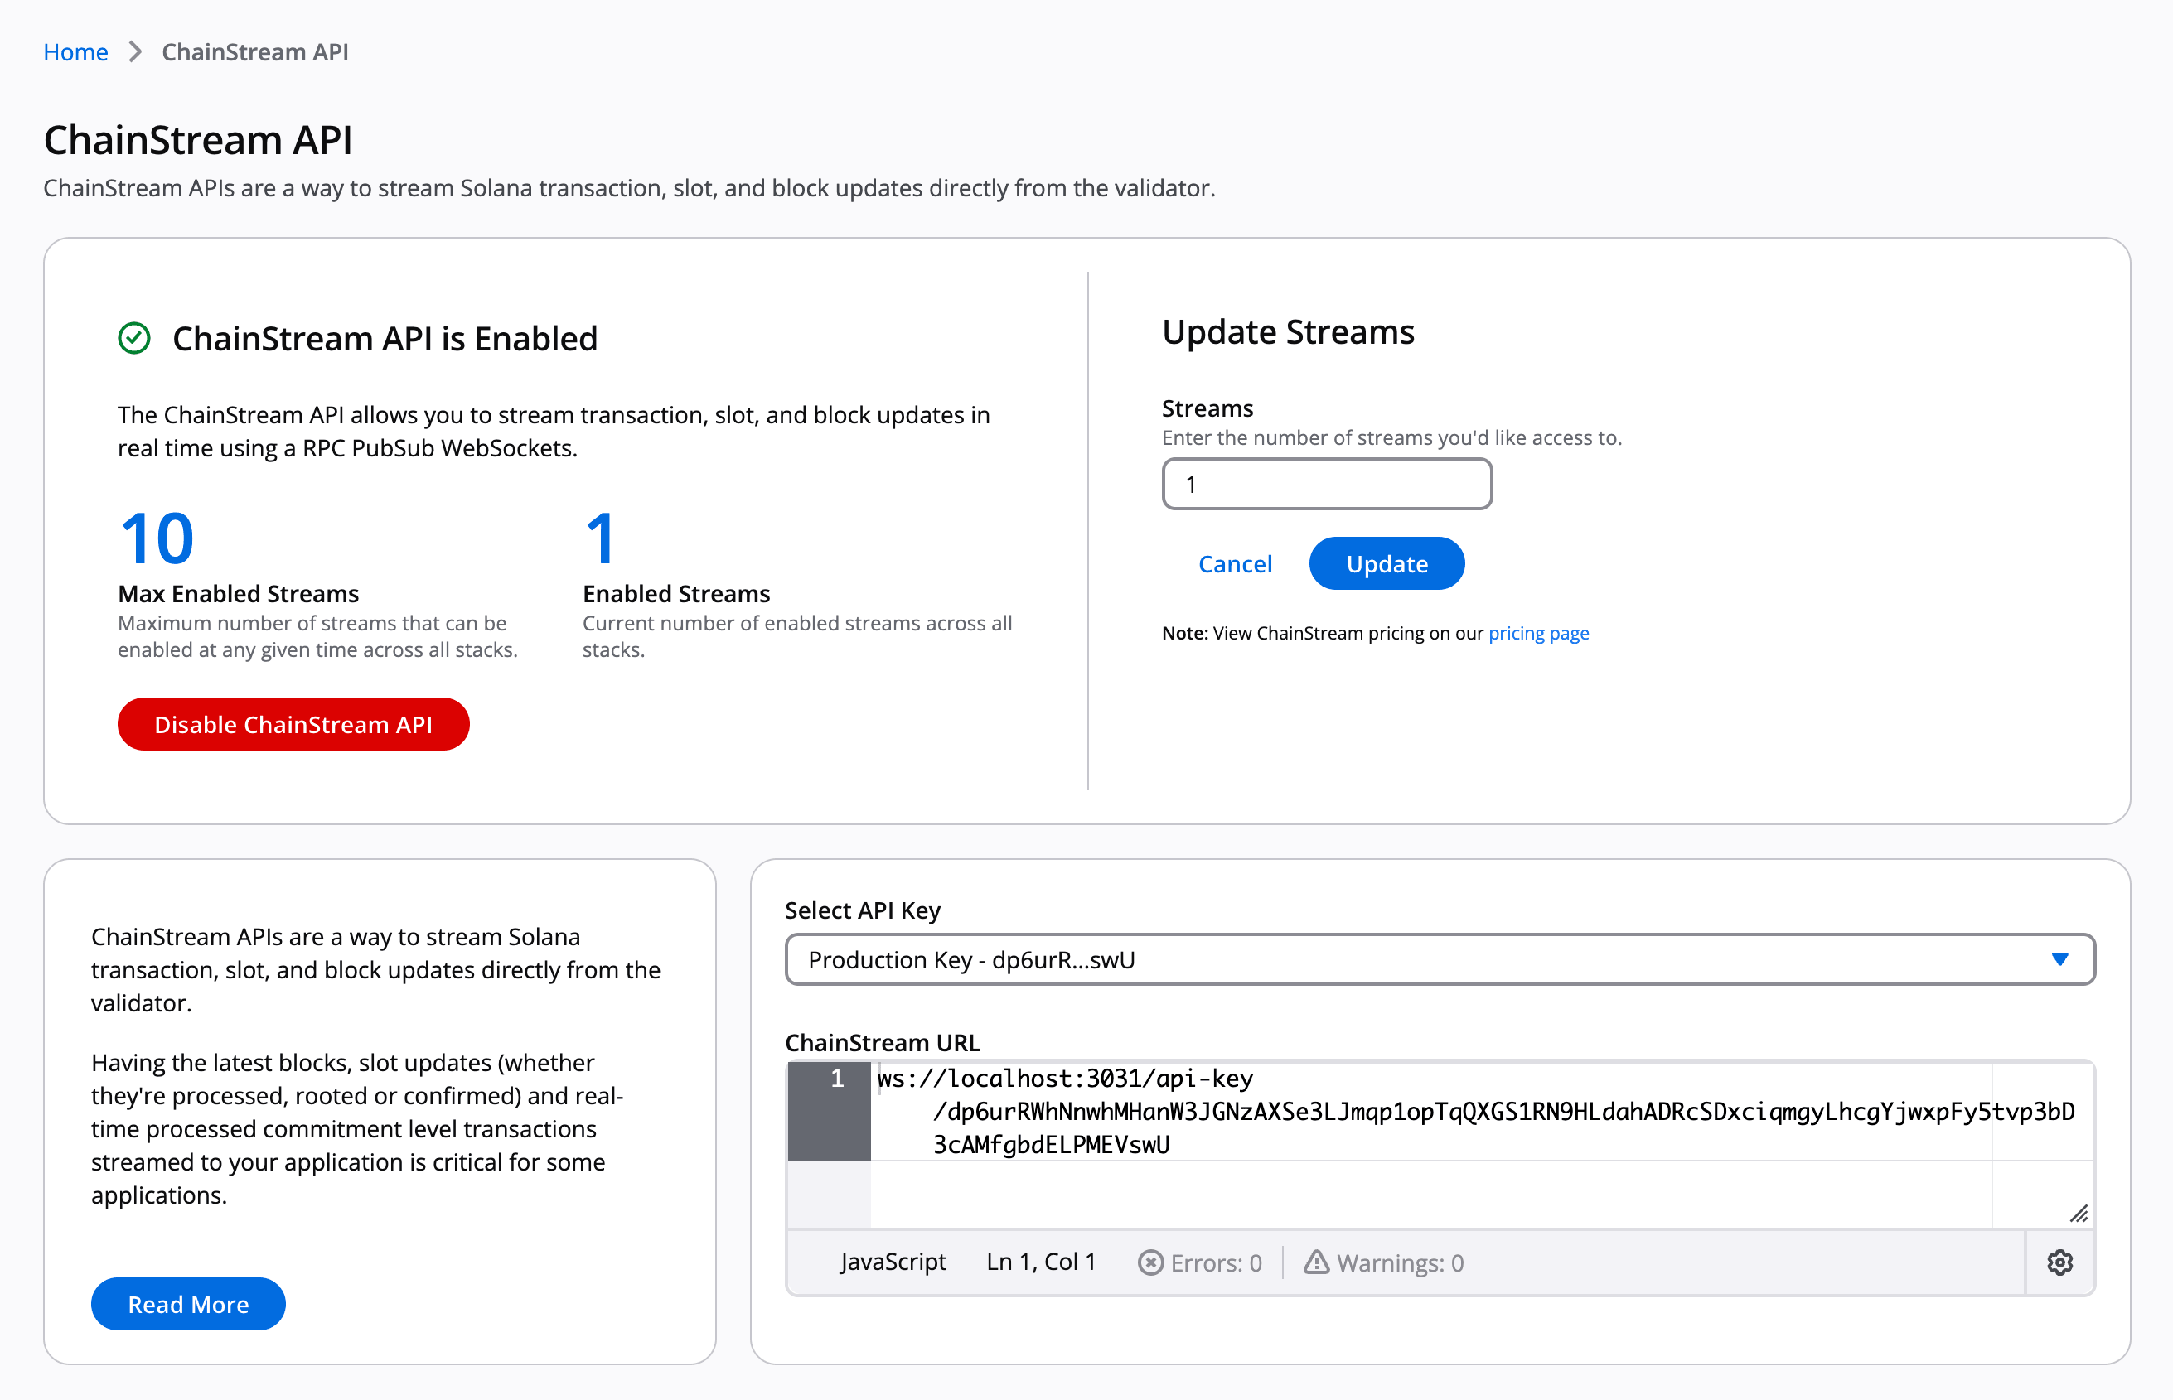The height and width of the screenshot is (1400, 2173).
Task: Cancel the streams update
Action: pyautogui.click(x=1235, y=563)
